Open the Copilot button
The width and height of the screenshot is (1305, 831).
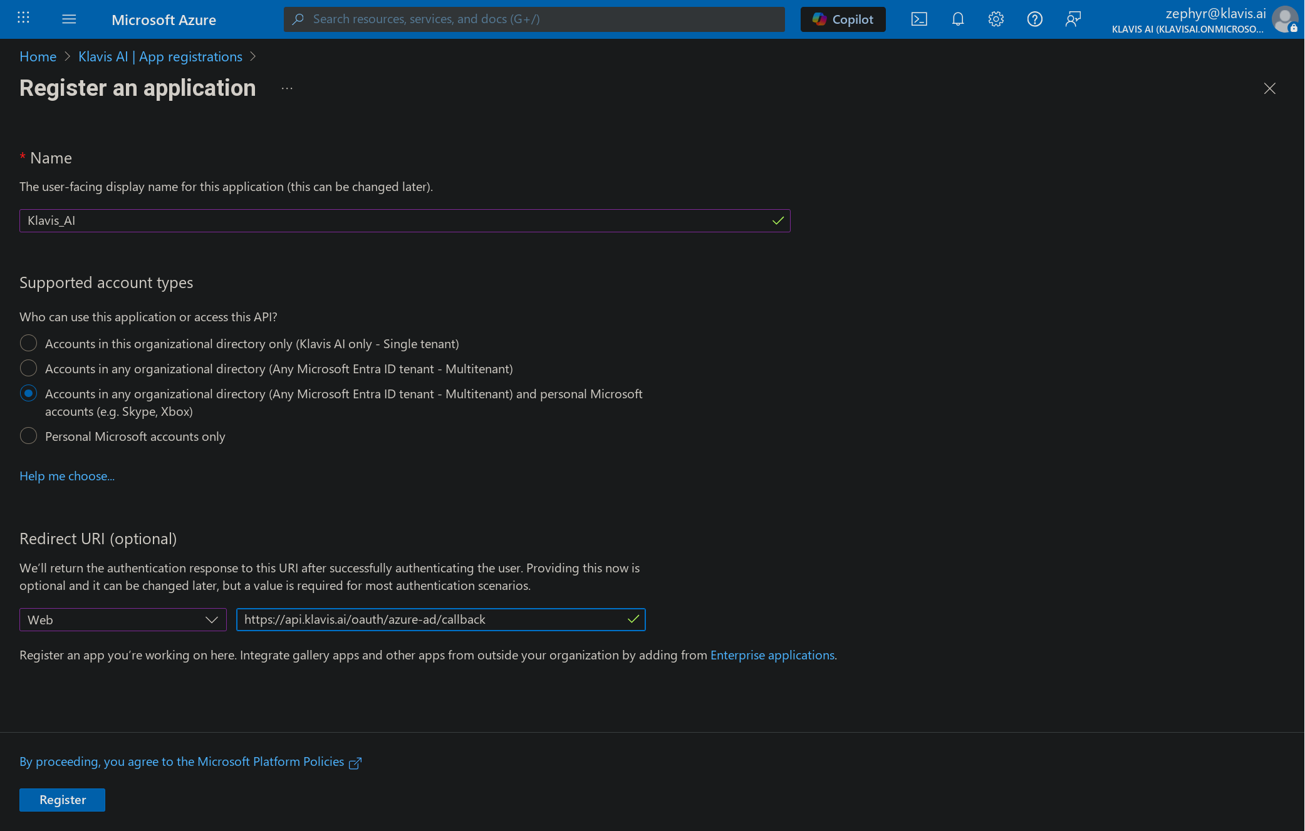[x=843, y=19]
